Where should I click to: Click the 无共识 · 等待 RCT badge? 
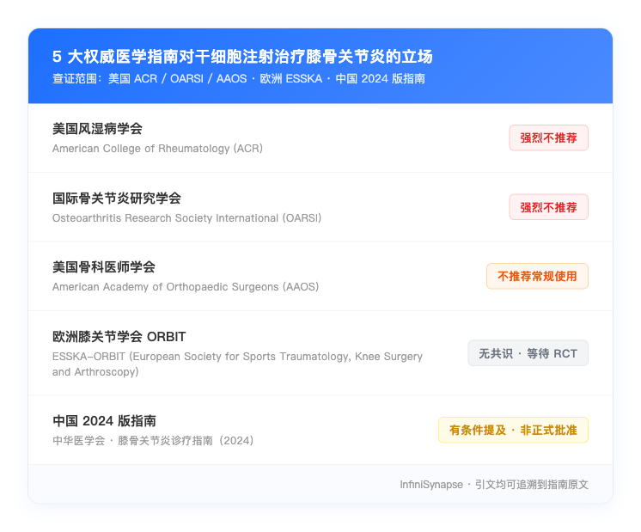point(528,353)
